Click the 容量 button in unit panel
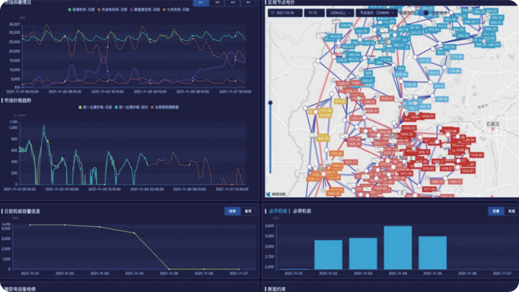This screenshot has width=519, height=292. [495, 211]
